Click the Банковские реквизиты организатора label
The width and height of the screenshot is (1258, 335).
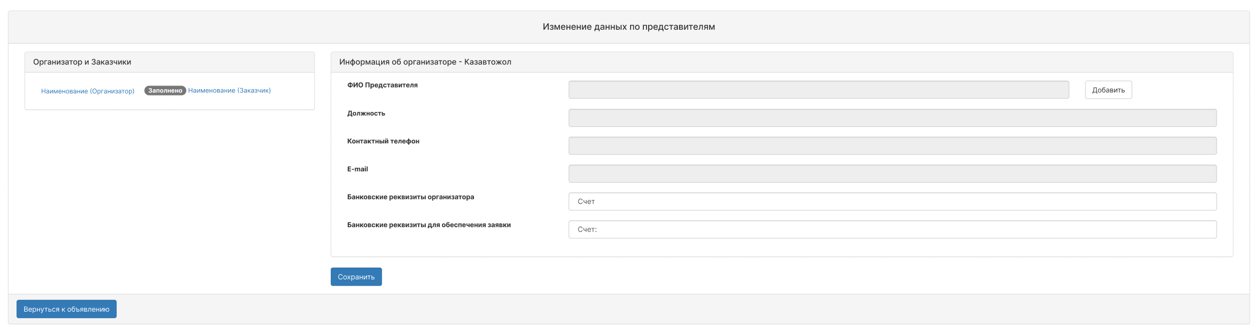[410, 197]
